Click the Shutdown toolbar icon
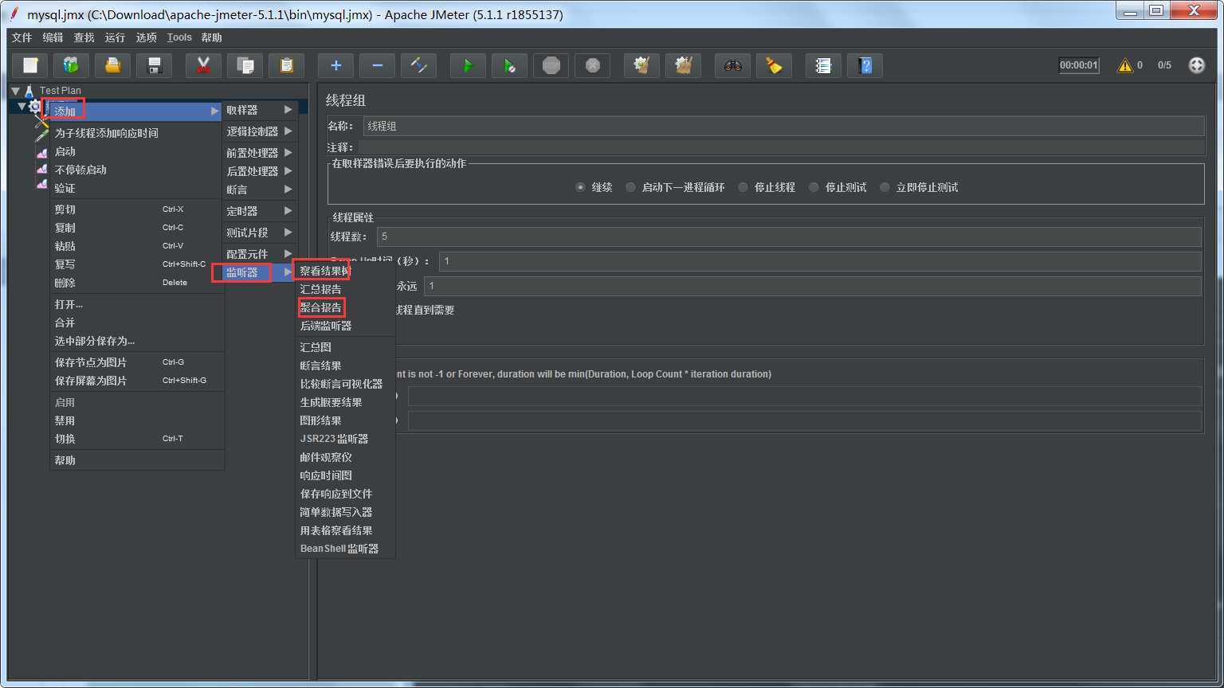 point(593,65)
